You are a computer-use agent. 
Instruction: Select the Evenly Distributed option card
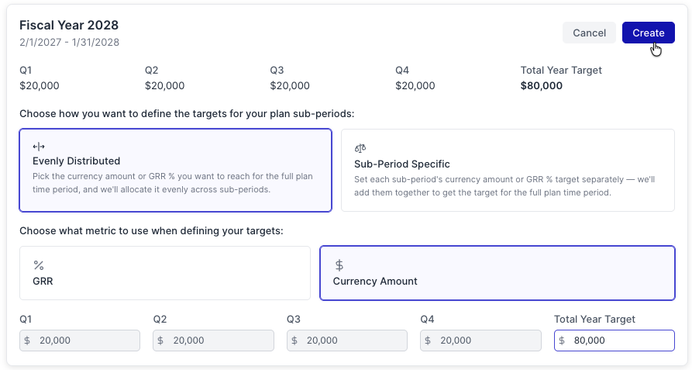pos(175,170)
